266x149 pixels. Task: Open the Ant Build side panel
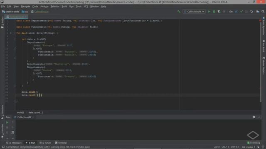pyautogui.click(x=264, y=46)
